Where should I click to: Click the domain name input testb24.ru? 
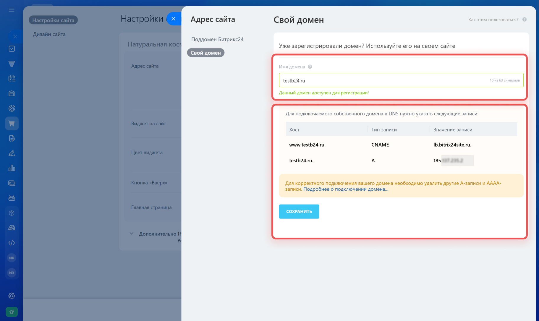(x=401, y=80)
